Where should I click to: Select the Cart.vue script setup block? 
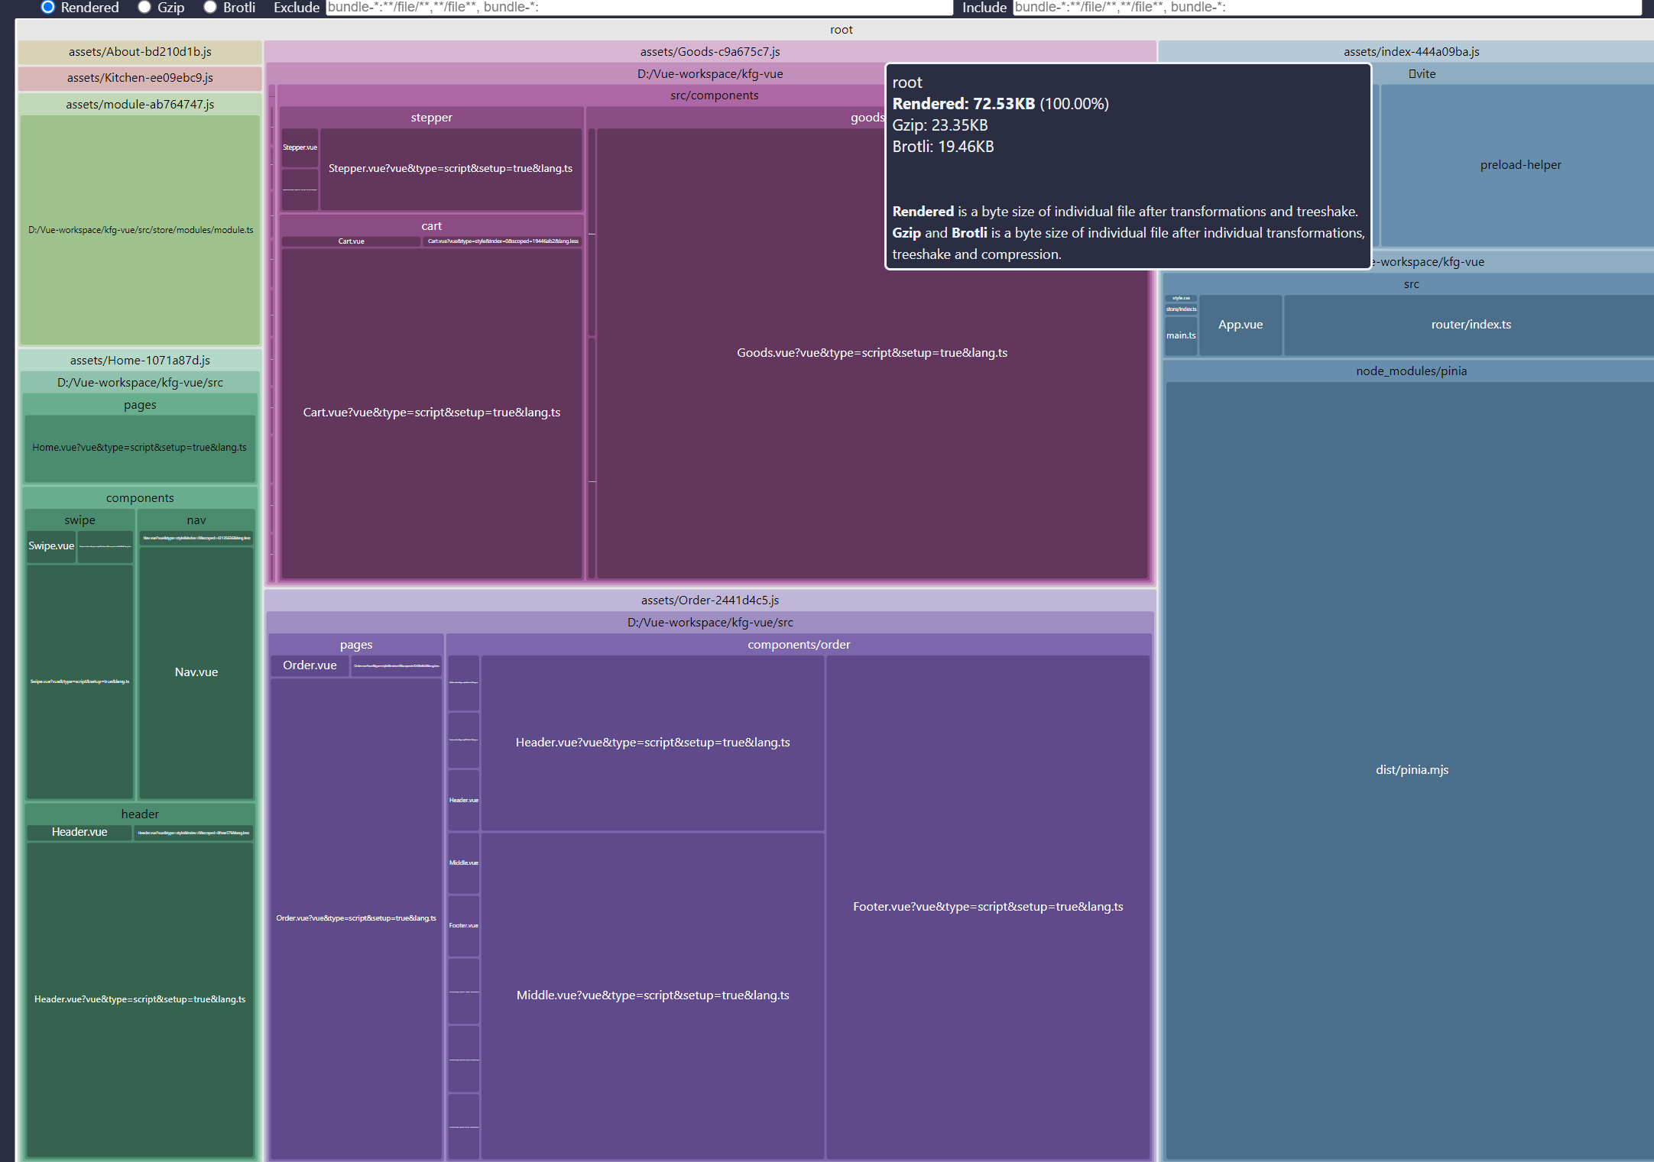[x=432, y=413]
